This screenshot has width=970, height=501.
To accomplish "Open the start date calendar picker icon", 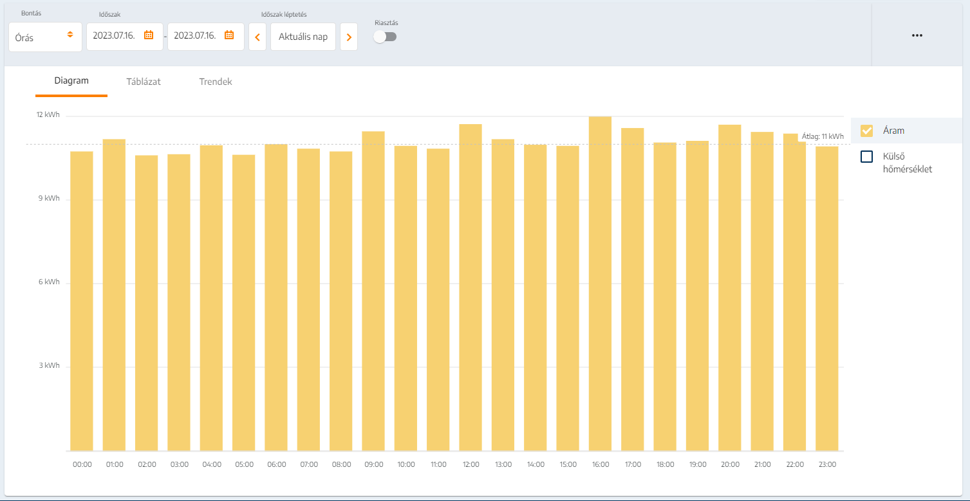I will pos(149,35).
